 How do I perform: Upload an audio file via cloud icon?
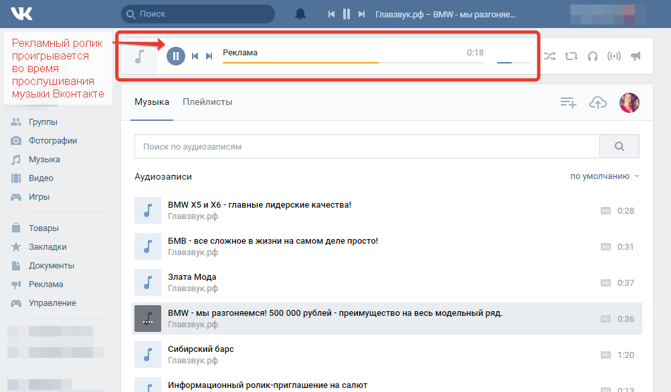click(x=598, y=102)
